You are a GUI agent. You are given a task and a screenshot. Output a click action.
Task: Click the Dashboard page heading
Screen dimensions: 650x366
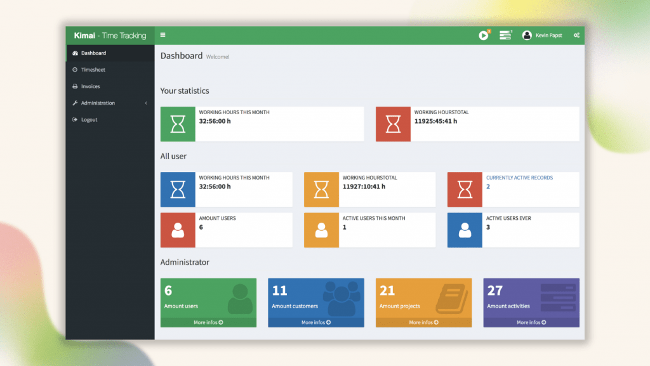(x=181, y=56)
